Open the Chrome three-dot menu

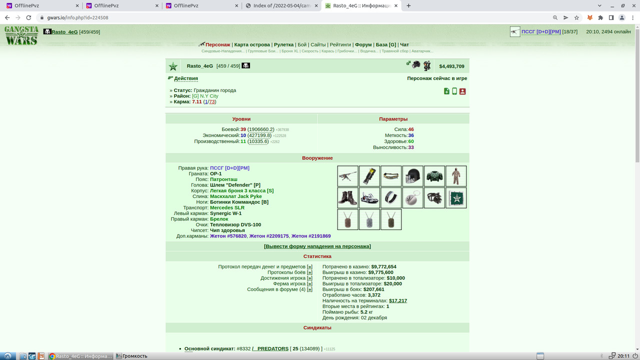pos(632,17)
